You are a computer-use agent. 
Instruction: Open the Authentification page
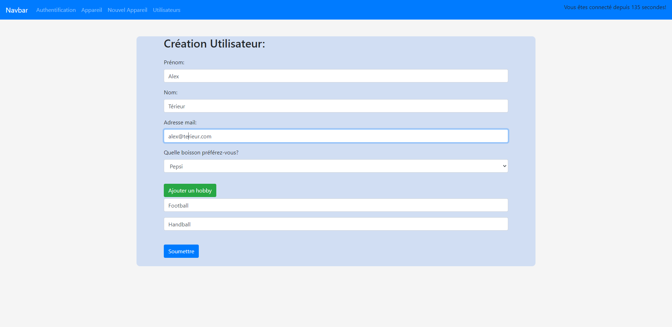56,10
